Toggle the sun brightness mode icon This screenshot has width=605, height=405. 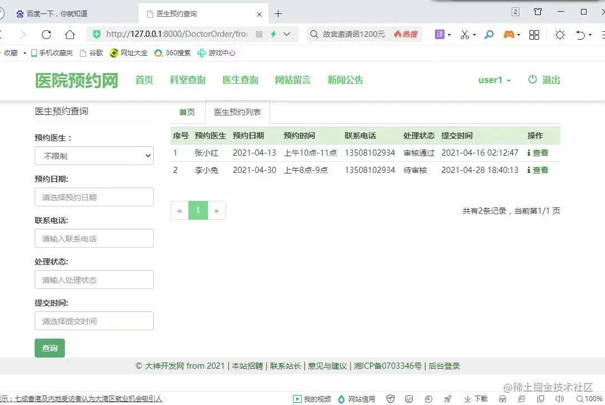click(x=560, y=35)
